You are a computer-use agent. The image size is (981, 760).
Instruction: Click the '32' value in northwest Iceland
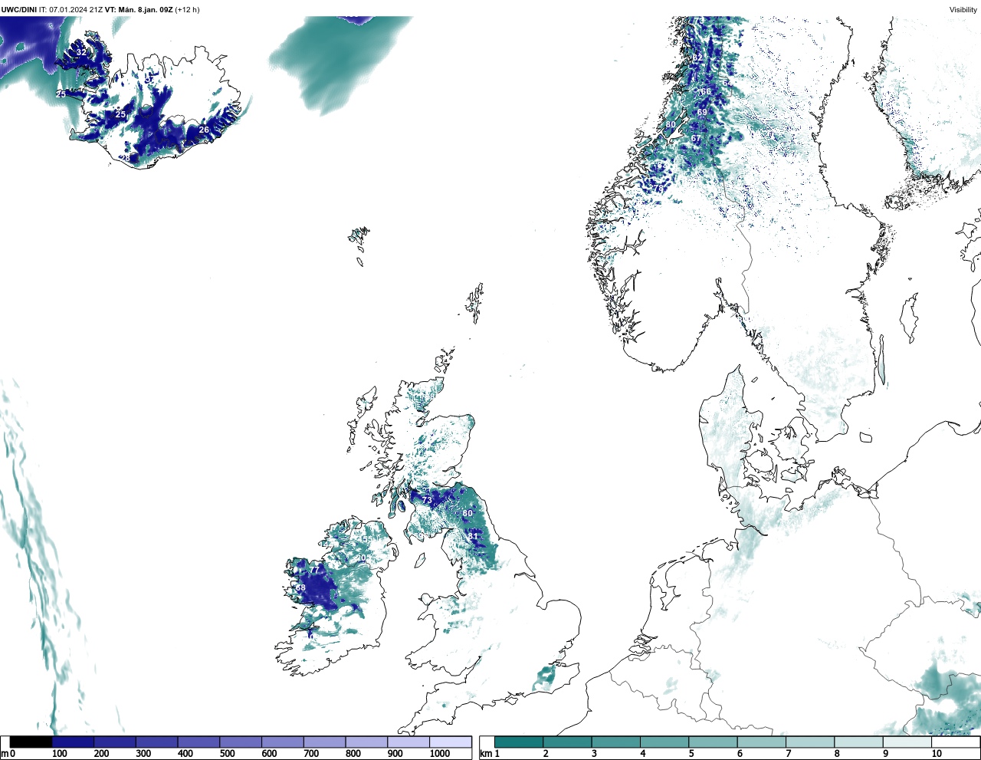(81, 53)
